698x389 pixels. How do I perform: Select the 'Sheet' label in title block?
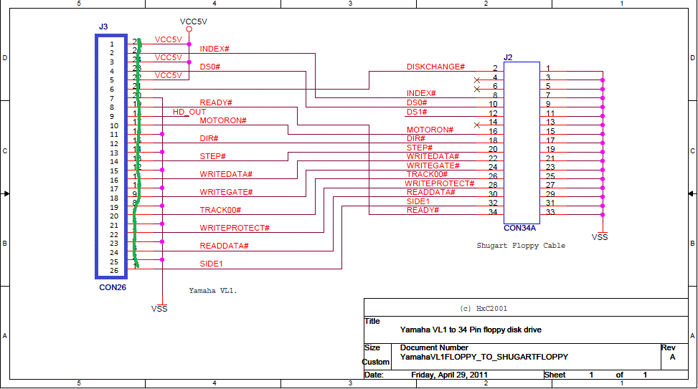[x=555, y=375]
